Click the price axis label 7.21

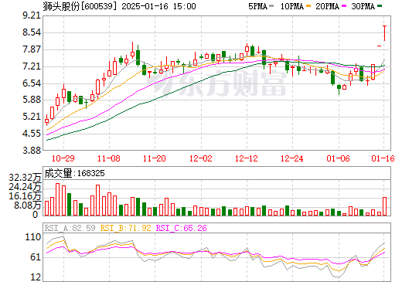coord(32,66)
